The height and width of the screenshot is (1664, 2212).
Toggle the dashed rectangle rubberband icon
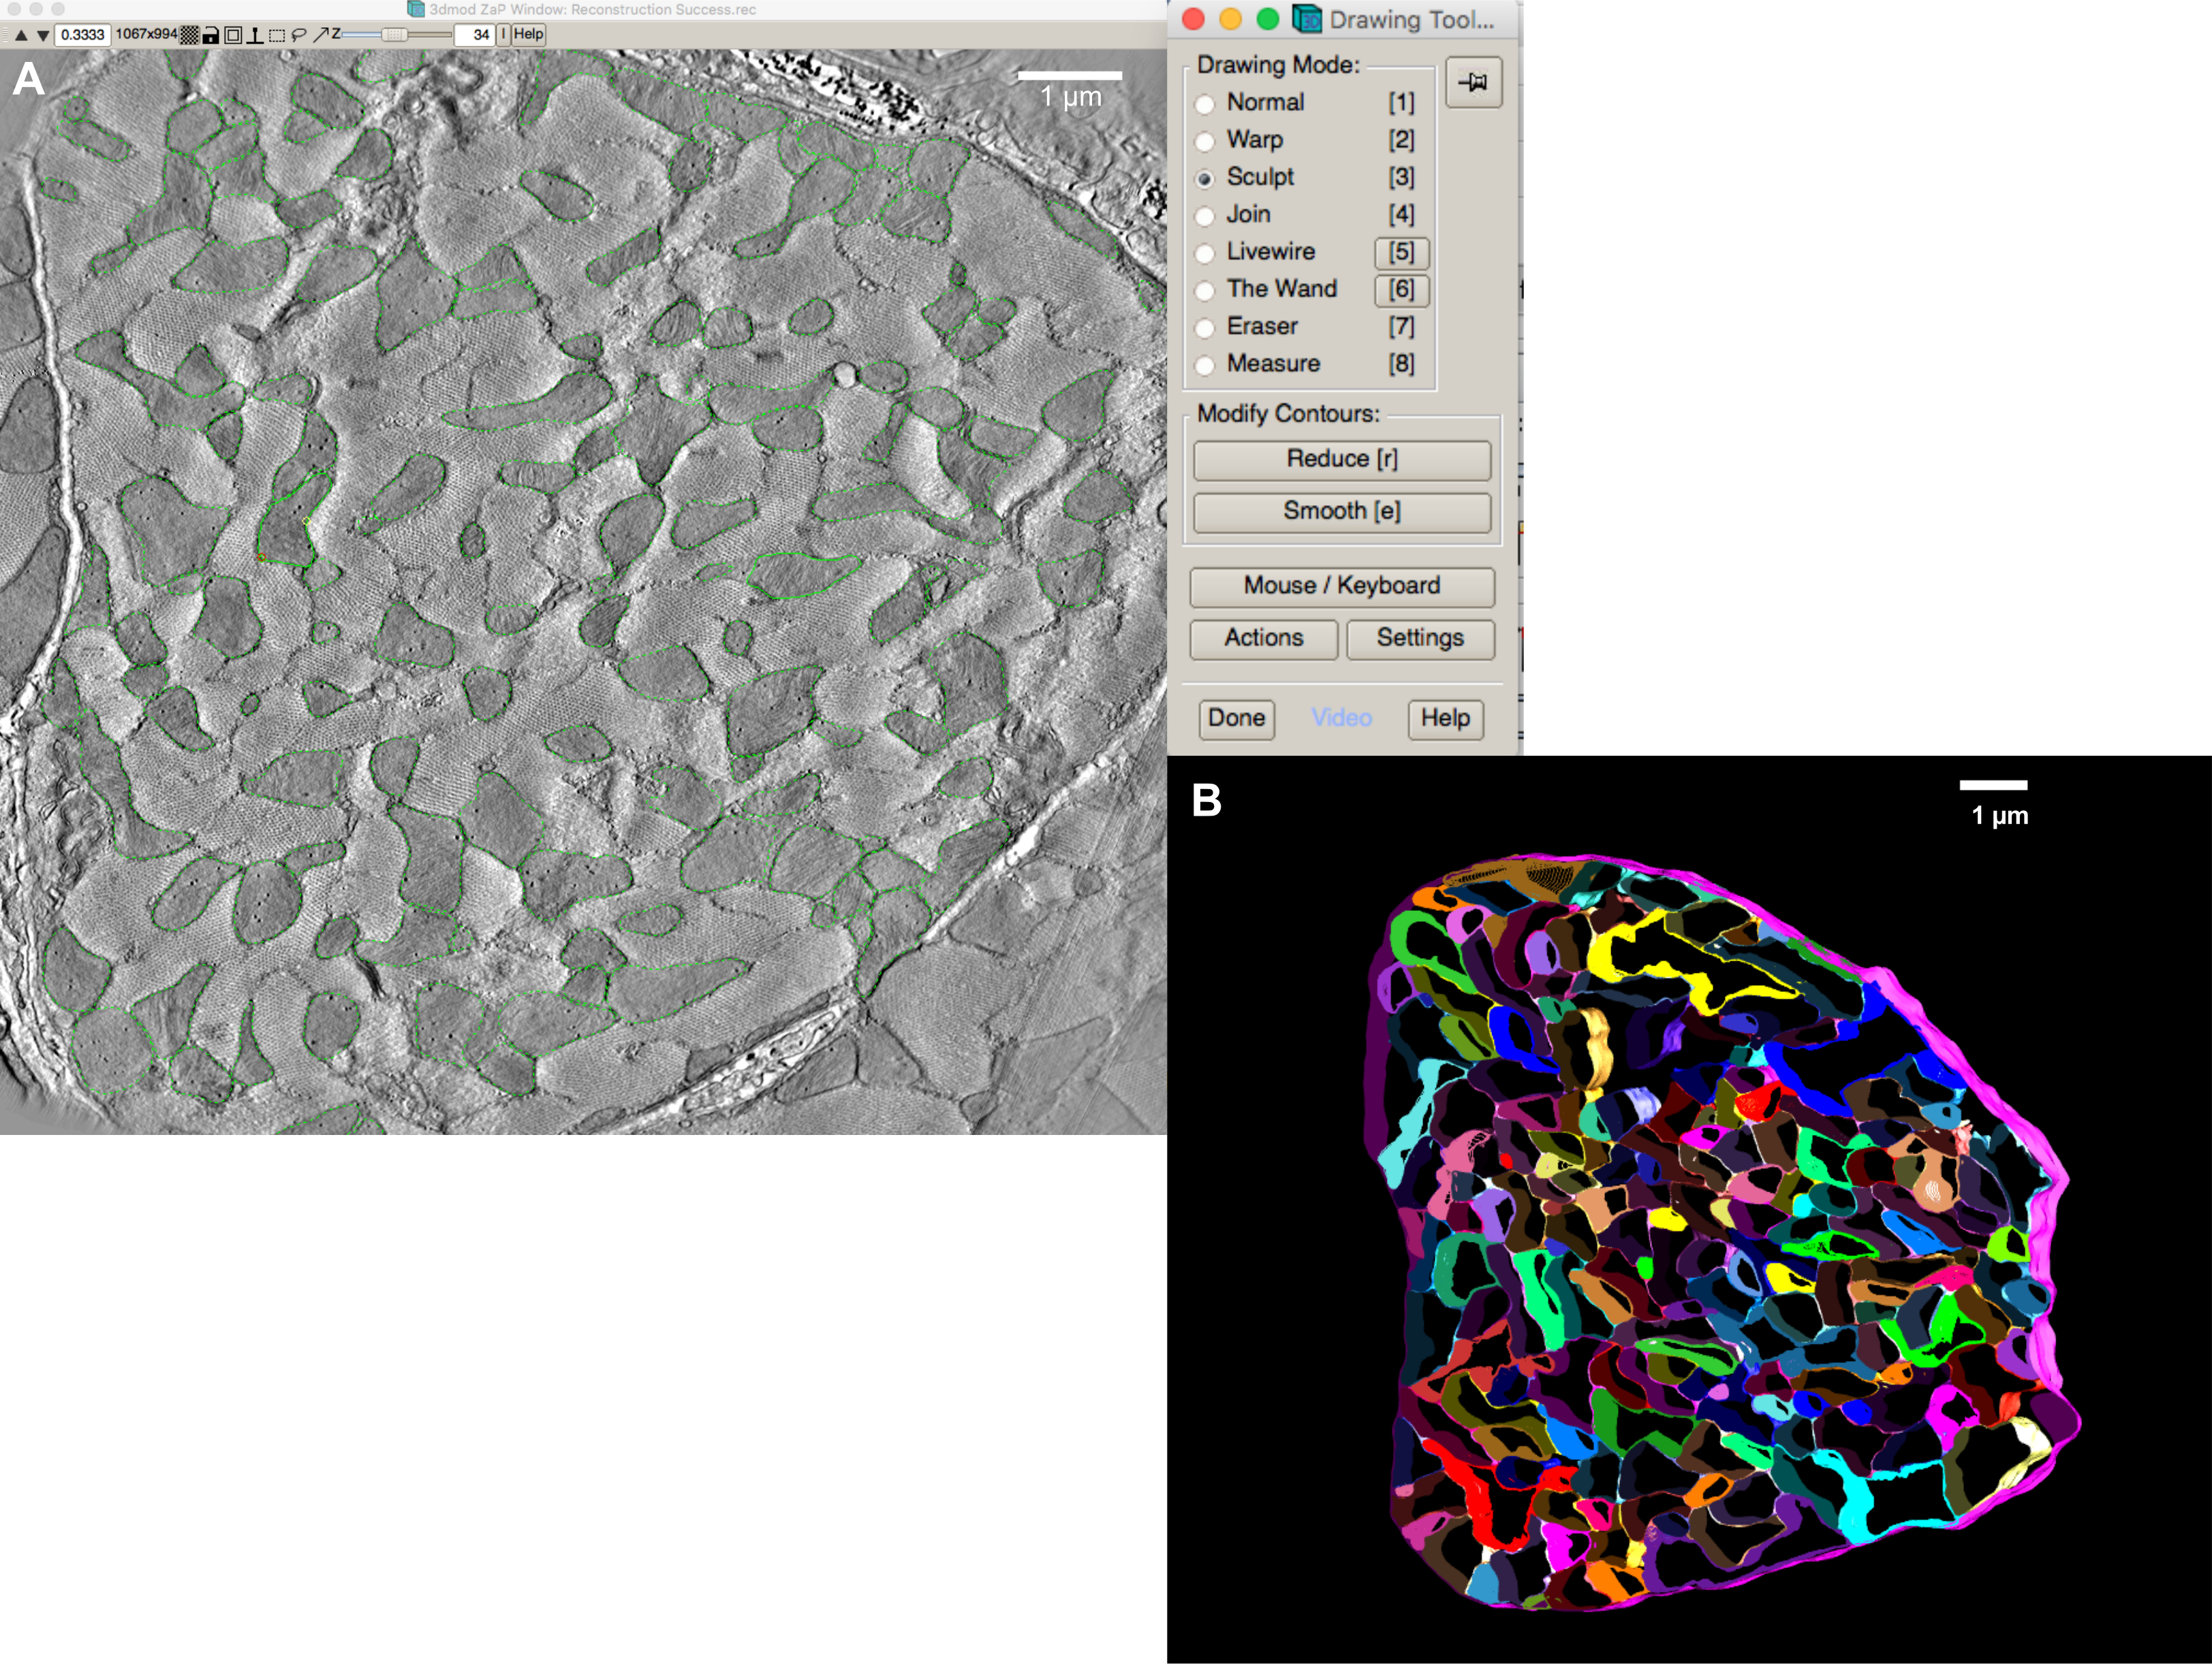277,35
